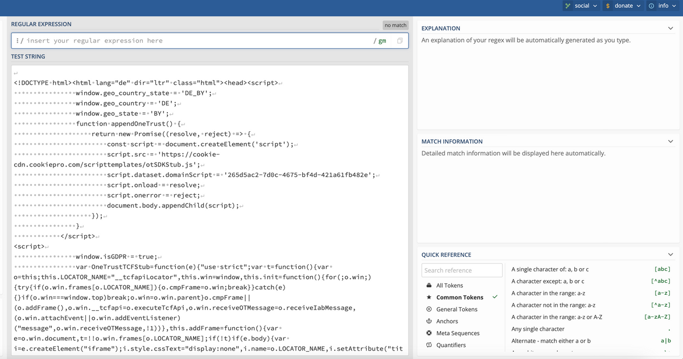683x359 pixels.
Task: Select the General Tokens category
Action: pyautogui.click(x=456, y=310)
